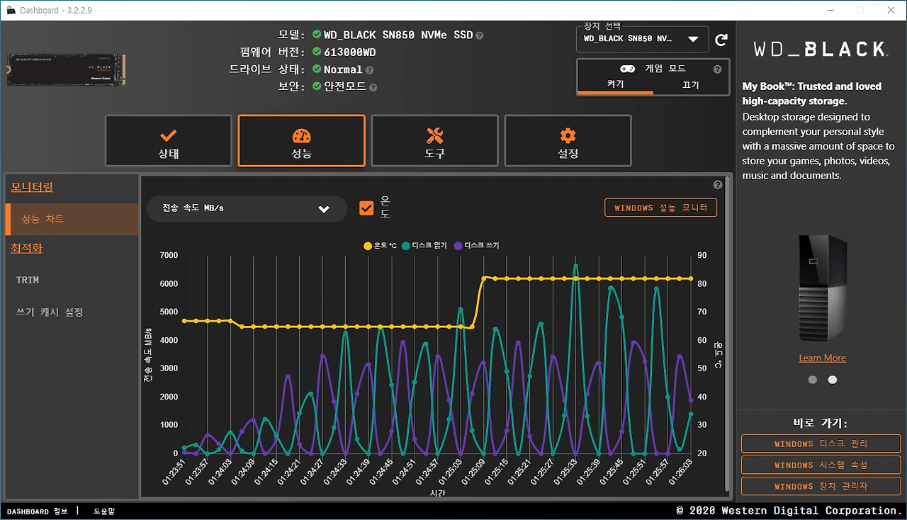Click the Learn More link under My Book

point(822,358)
